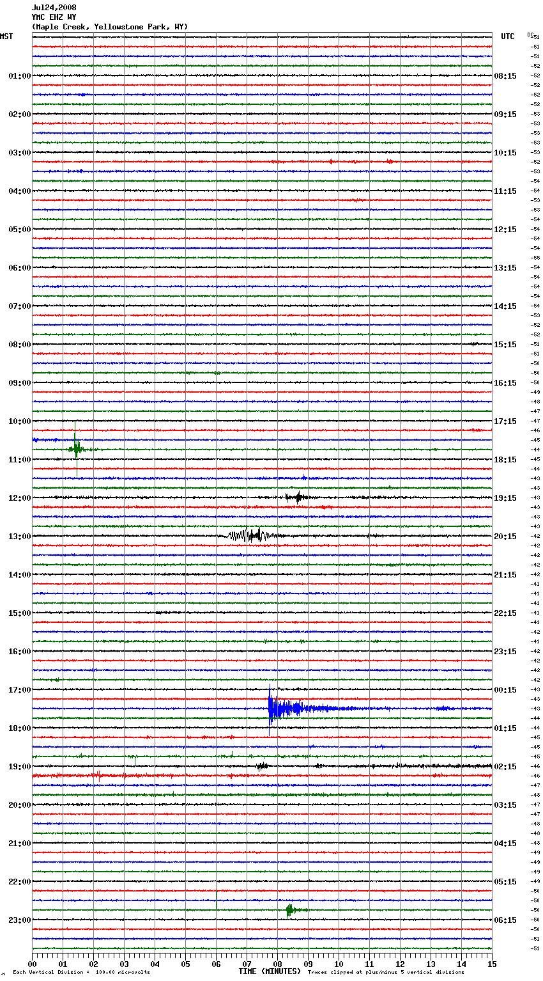Image resolution: width=543 pixels, height=981 pixels.
Task: Click the 10:15 UTC time label
Action: 505,153
